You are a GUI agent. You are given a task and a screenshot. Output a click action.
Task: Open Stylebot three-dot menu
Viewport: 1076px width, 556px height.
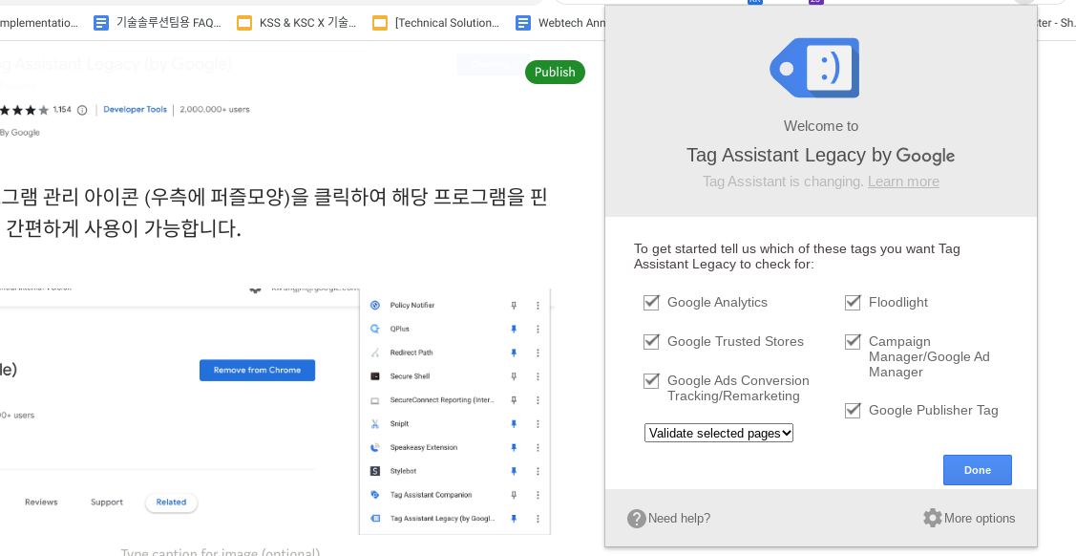pyautogui.click(x=538, y=471)
